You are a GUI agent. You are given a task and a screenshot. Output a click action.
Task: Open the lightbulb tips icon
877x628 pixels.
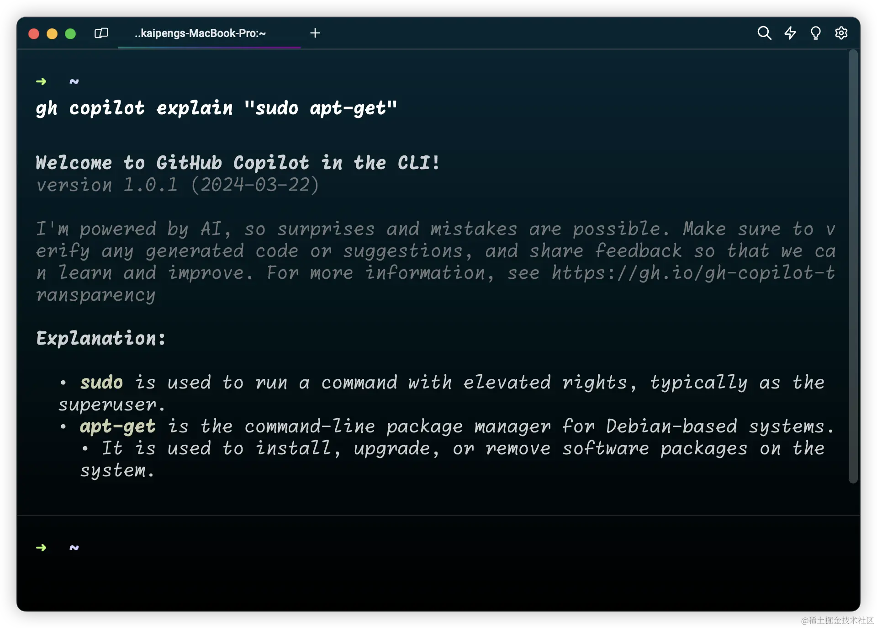tap(816, 33)
